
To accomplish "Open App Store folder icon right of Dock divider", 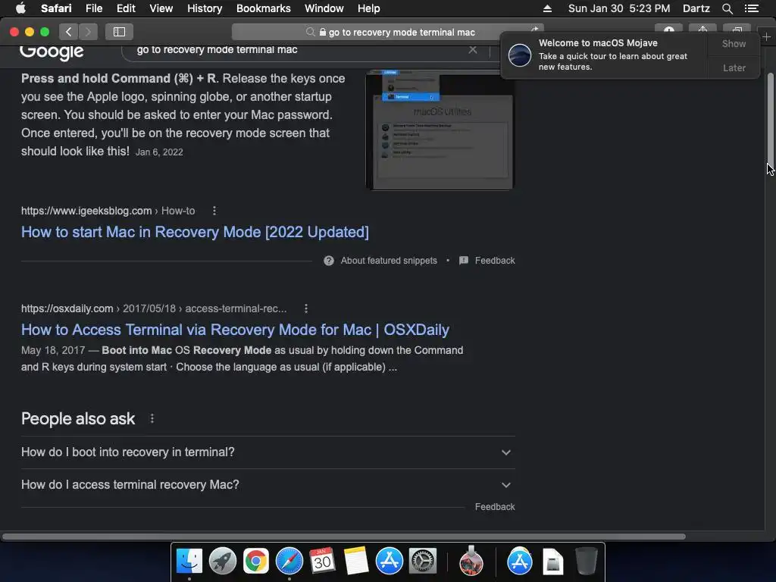I will pyautogui.click(x=519, y=562).
